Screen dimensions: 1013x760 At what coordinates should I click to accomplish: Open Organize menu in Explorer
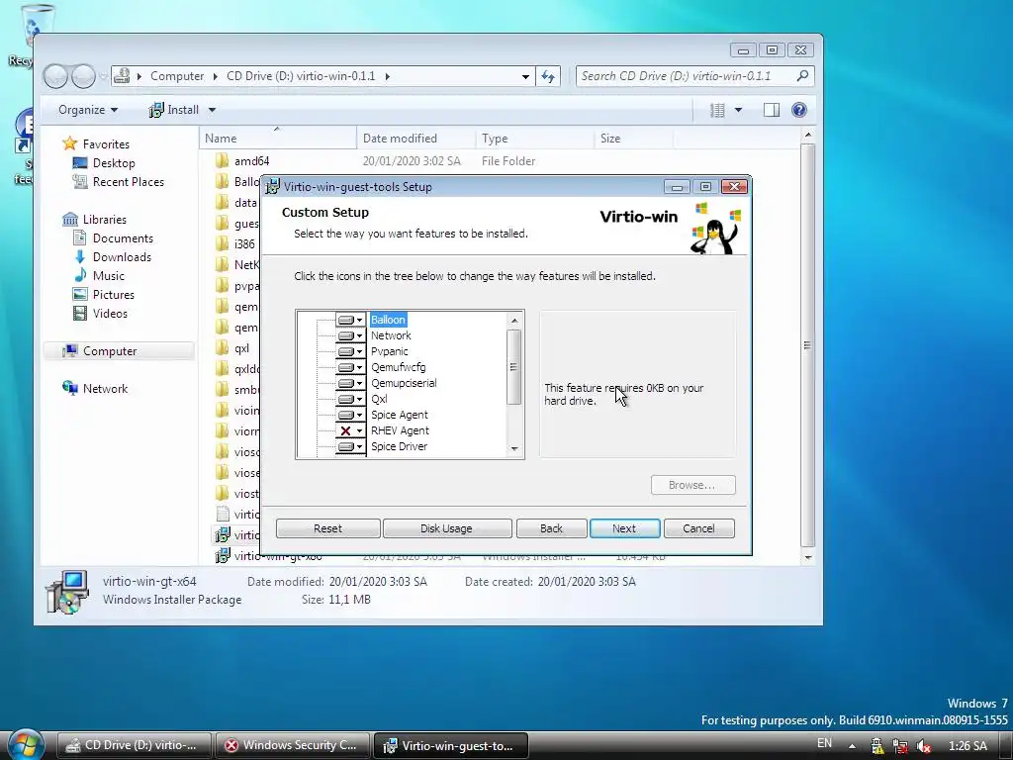[x=88, y=110]
